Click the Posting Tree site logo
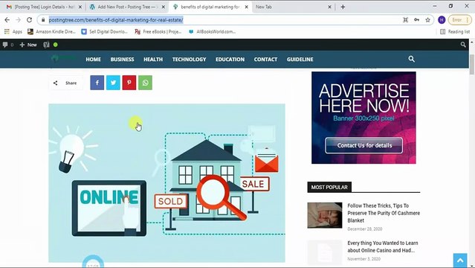This screenshot has width=475, height=268. 63,57
